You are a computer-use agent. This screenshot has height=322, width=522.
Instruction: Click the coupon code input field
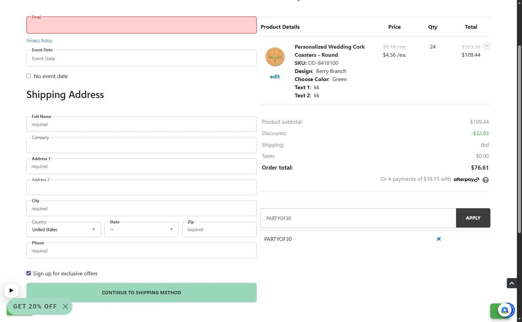pyautogui.click(x=358, y=218)
